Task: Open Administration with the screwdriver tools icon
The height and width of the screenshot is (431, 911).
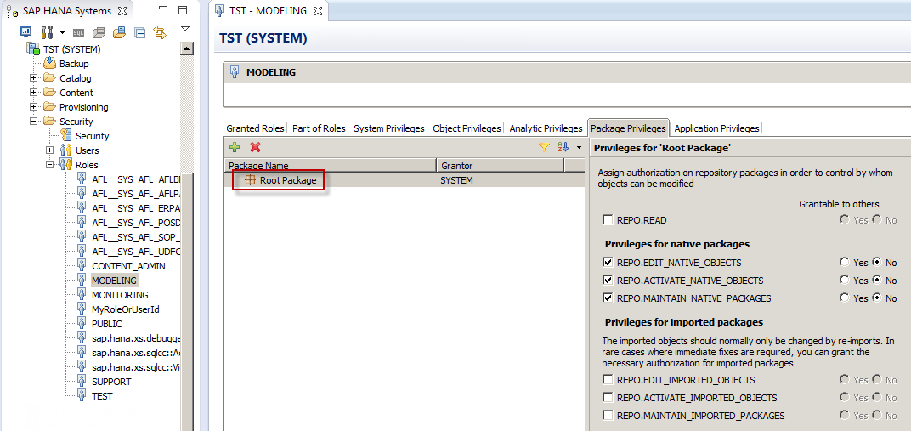Action: [x=48, y=32]
